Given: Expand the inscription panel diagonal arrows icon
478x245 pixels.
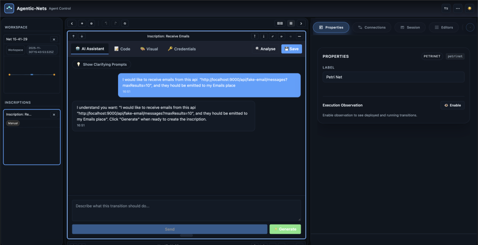Looking at the screenshot, I should pyautogui.click(x=273, y=36).
